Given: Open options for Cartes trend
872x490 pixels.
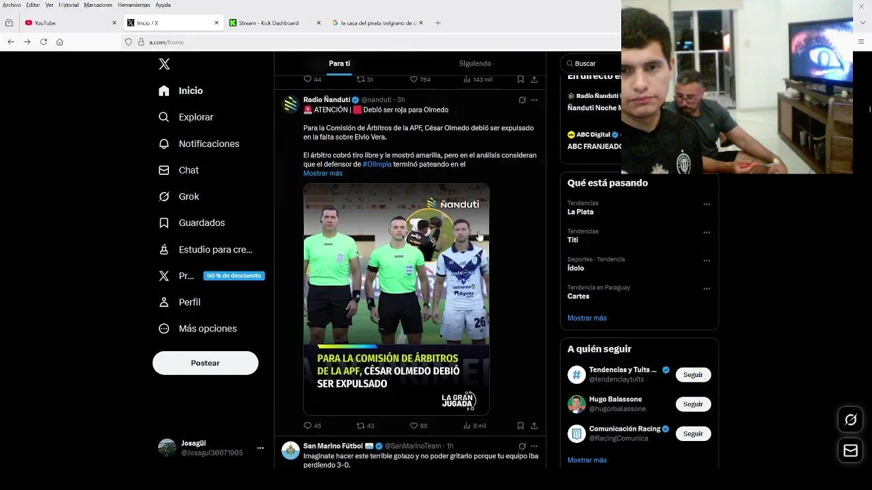Looking at the screenshot, I should point(706,289).
